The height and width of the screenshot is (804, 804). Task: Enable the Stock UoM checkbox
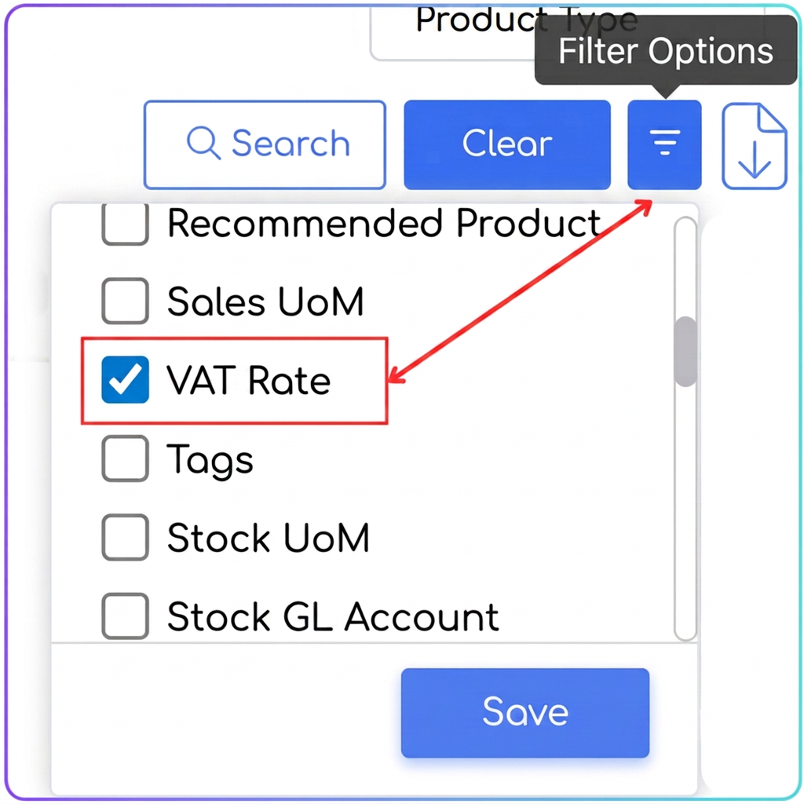pos(125,537)
